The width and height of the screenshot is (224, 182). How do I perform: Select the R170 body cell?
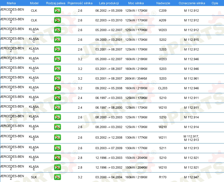tap(163, 177)
